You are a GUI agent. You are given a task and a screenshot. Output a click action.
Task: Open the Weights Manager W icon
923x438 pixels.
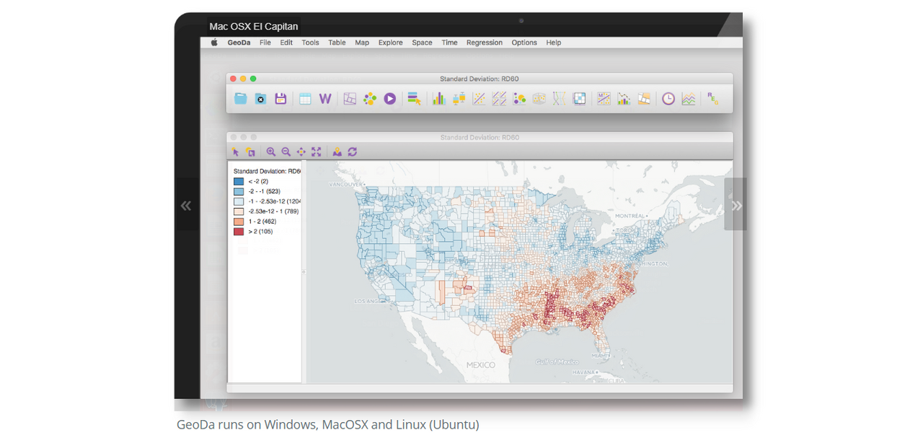coord(325,99)
